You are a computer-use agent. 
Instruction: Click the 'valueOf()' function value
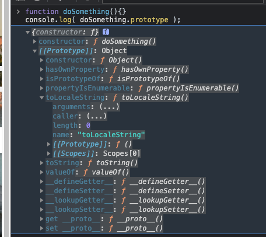coord(110,172)
